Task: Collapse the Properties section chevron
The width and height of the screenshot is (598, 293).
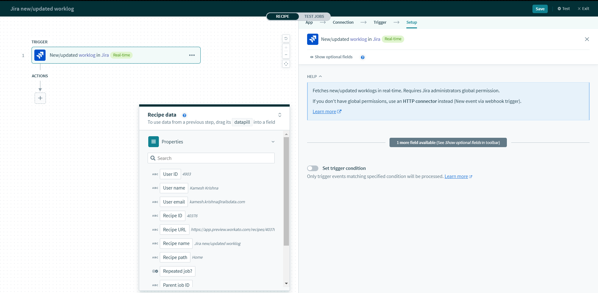Action: (273, 142)
